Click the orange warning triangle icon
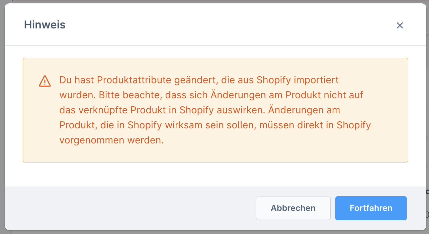Image resolution: width=429 pixels, height=234 pixels. (45, 81)
